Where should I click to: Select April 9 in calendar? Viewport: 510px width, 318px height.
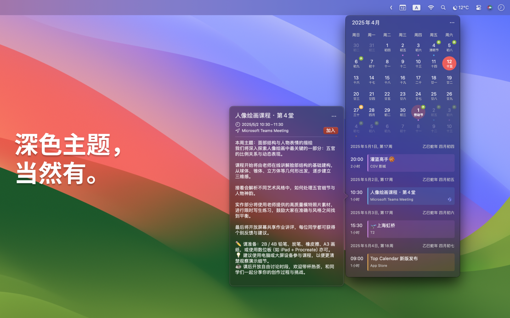coord(403,64)
